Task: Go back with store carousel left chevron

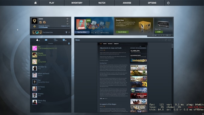Action: tap(153, 36)
